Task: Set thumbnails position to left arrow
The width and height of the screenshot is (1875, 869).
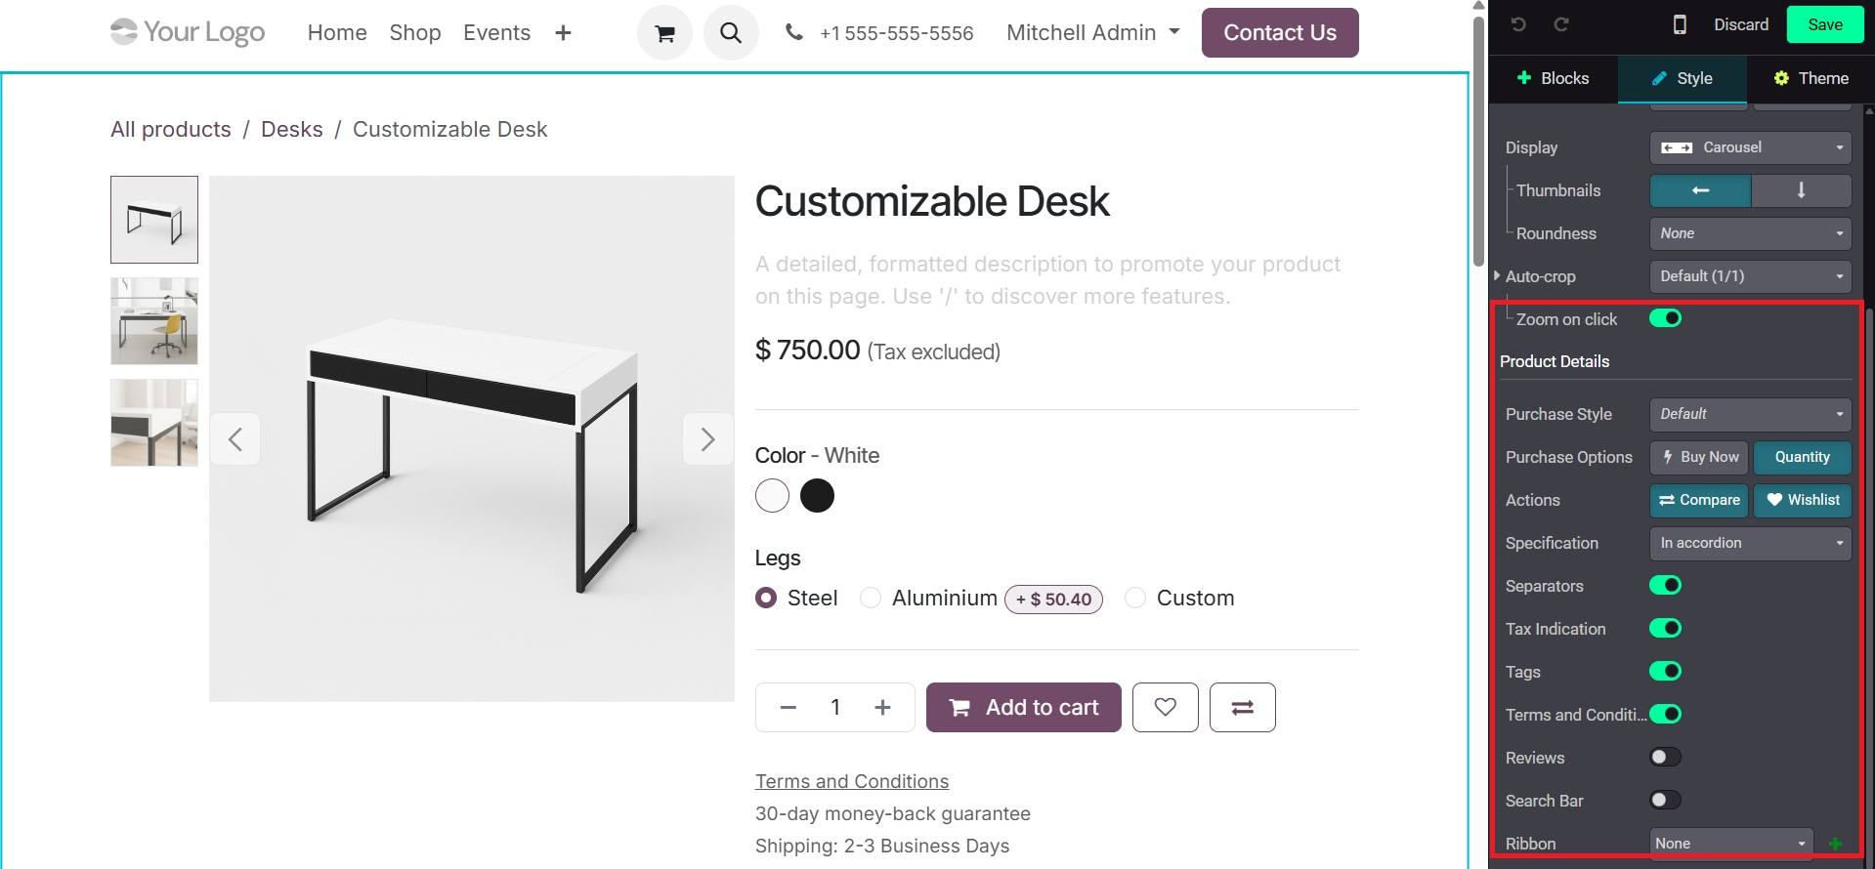Action: click(1700, 190)
